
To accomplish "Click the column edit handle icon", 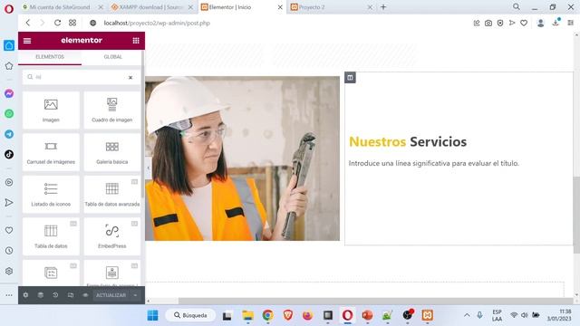I will 350,78.
